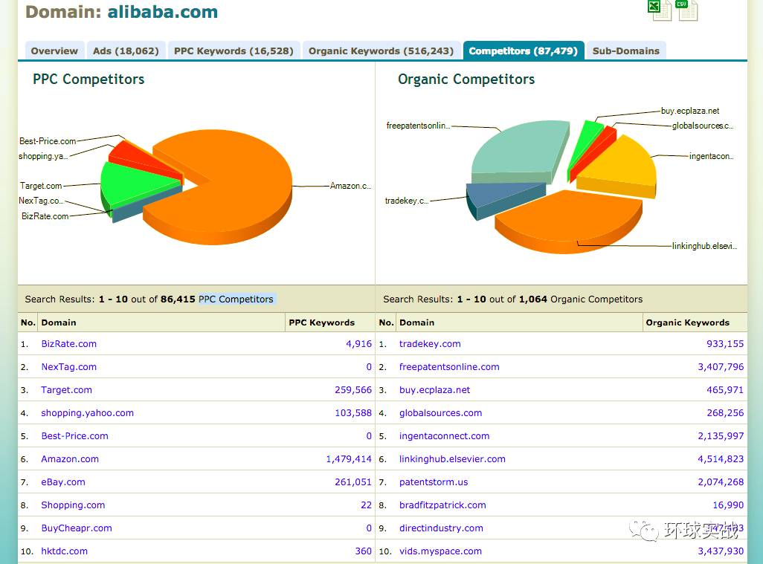763x564 pixels.
Task: Click the vids.myspace.com link
Action: click(x=440, y=551)
